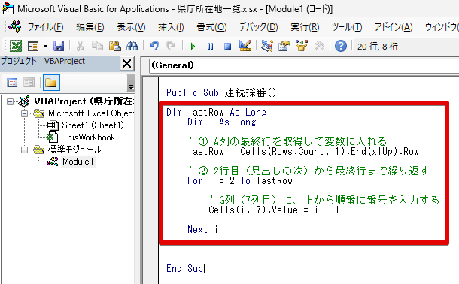
Task: Open the Properties Window icon
Action: click(x=284, y=46)
